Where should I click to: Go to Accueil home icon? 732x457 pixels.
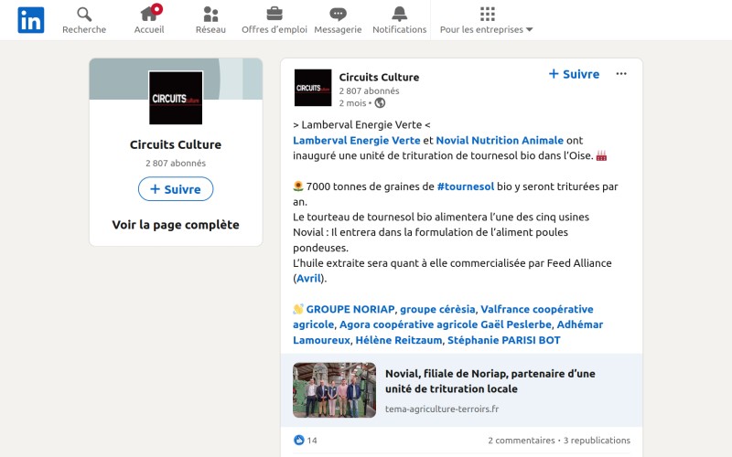click(x=149, y=14)
